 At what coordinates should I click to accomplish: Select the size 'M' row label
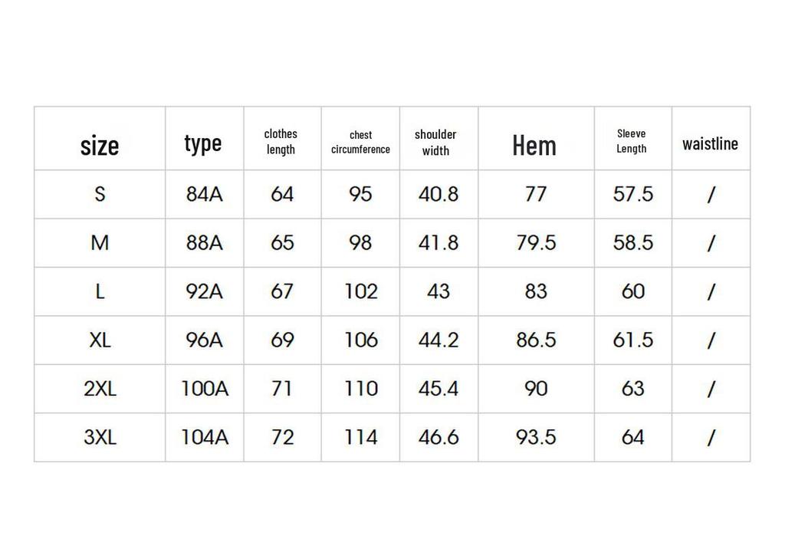(100, 243)
